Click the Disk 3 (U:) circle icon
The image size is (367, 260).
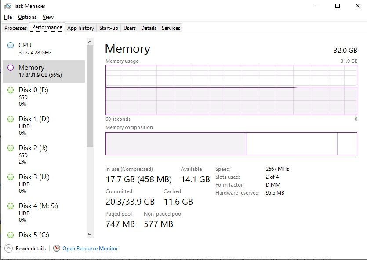tap(11, 177)
